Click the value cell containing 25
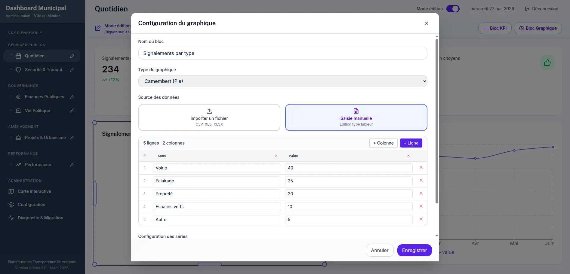The width and height of the screenshot is (570, 274). 349,181
